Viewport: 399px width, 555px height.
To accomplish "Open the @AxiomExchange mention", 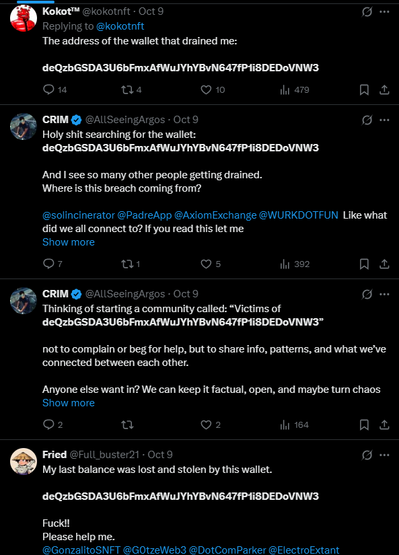I will [215, 215].
